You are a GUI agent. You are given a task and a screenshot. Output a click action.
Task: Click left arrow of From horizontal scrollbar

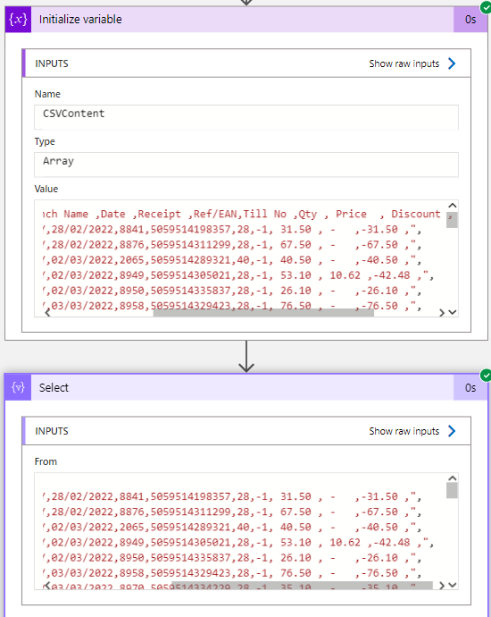tap(47, 586)
